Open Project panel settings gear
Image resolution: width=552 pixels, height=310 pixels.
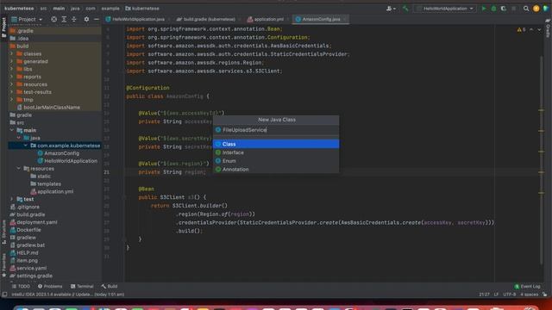tap(86, 19)
